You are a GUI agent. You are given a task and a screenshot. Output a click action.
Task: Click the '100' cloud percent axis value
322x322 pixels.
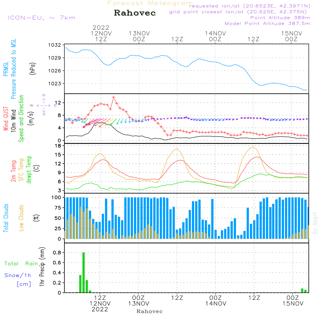56,198
